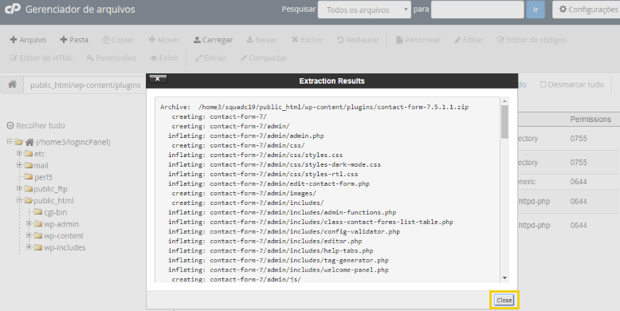Open the Editor de HTML
This screenshot has width=620, height=311.
click(x=41, y=57)
